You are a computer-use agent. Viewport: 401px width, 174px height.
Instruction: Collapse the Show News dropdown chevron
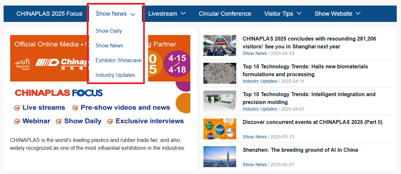click(133, 14)
